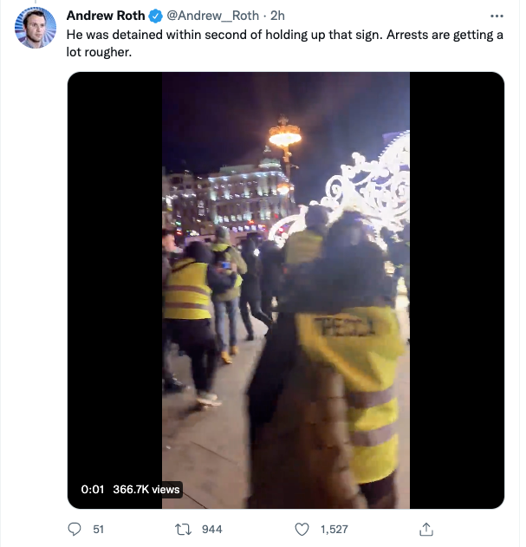Play the embedded protest video
The height and width of the screenshot is (547, 526).
[285, 290]
